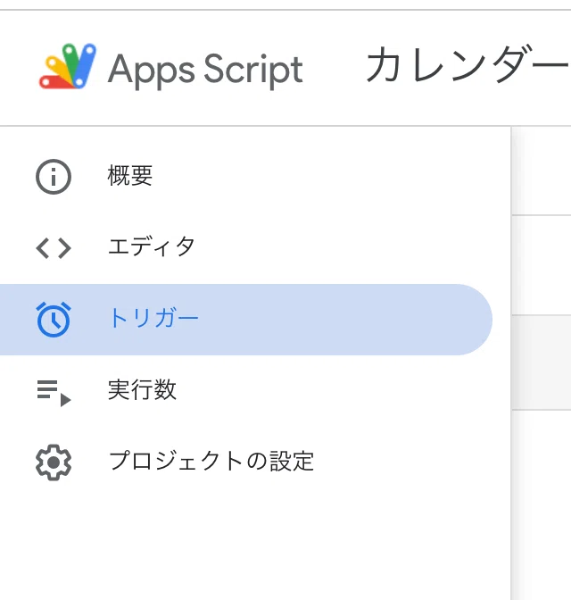Open the 実行数 executions page
The image size is (571, 600).
pyautogui.click(x=142, y=390)
